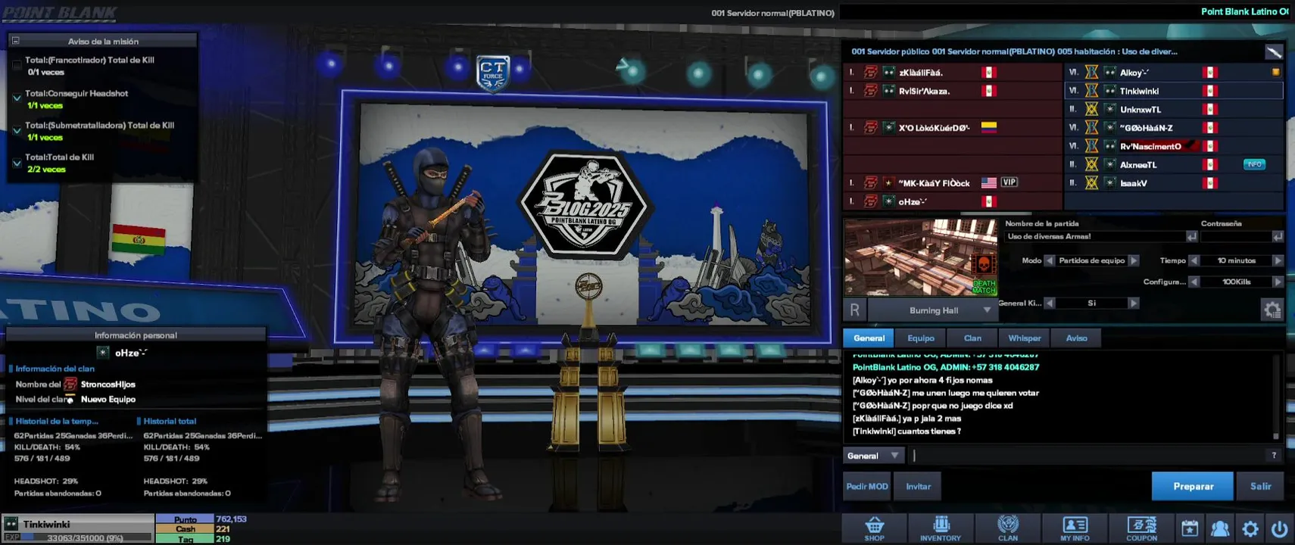The image size is (1295, 545).
Task: Click the VIP badge next to MK-KaaY
Action: [x=1009, y=182]
